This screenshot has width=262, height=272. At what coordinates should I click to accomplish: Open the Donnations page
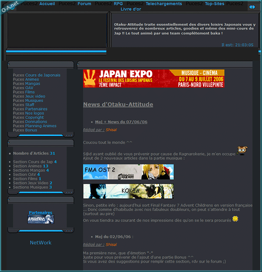36,122
